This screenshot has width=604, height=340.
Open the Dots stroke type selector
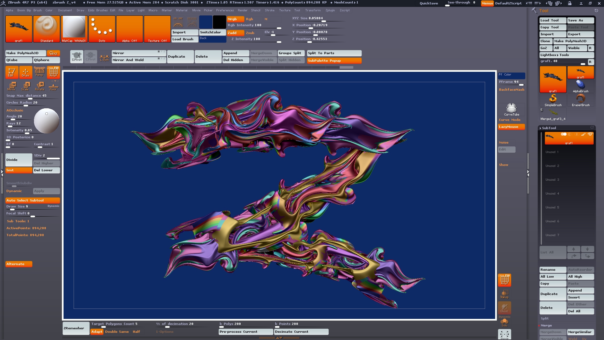[102, 29]
